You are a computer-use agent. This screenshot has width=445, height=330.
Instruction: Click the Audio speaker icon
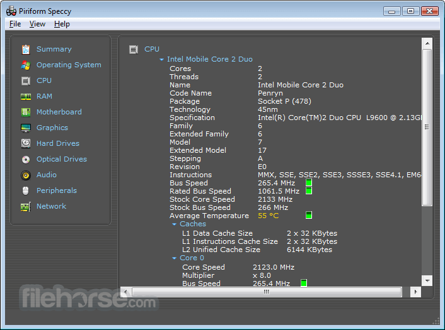click(x=26, y=175)
